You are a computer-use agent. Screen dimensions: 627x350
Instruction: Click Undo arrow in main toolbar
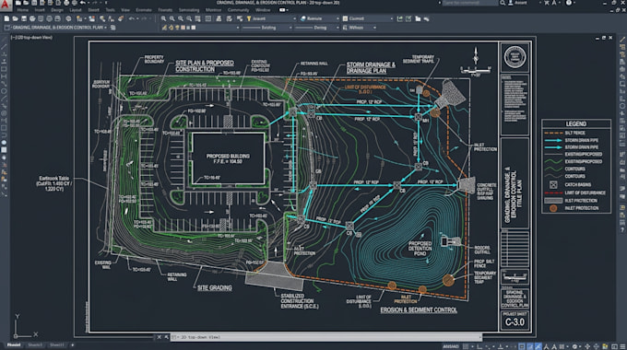point(132,18)
